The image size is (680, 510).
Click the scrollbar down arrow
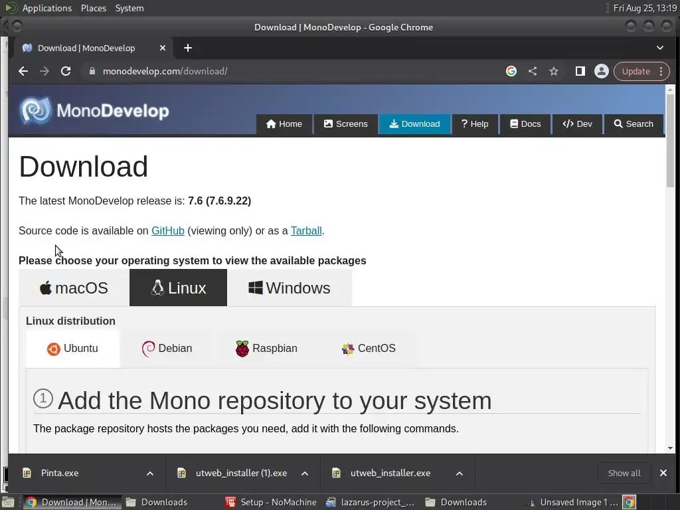pyautogui.click(x=671, y=448)
